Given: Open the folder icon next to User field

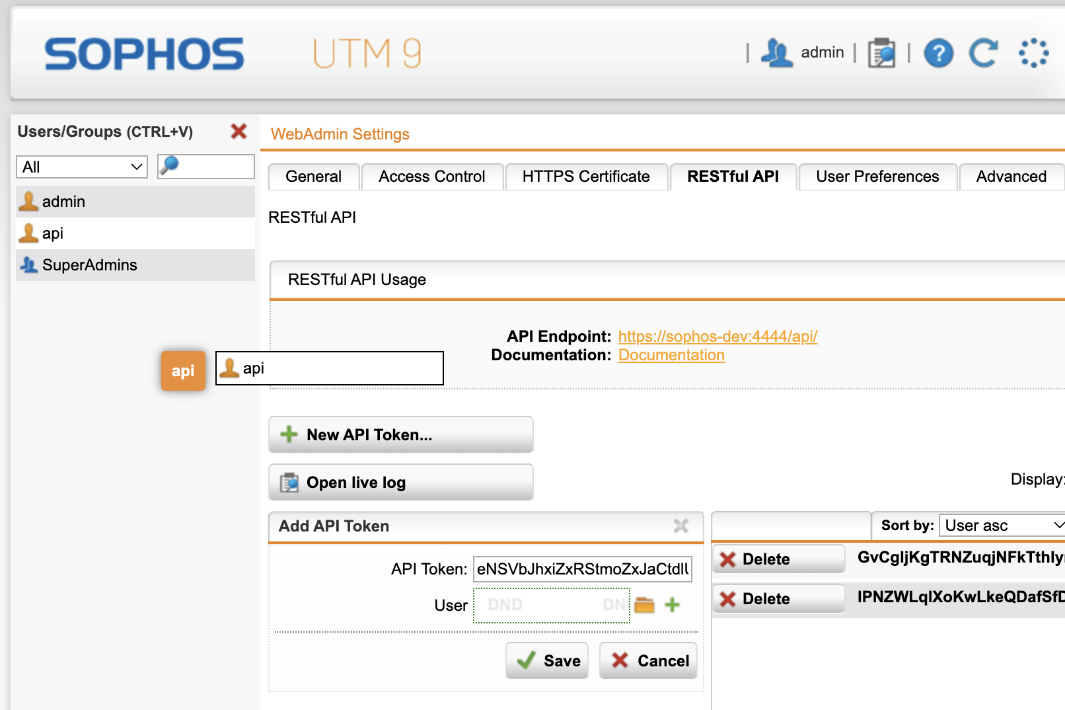Looking at the screenshot, I should point(644,605).
